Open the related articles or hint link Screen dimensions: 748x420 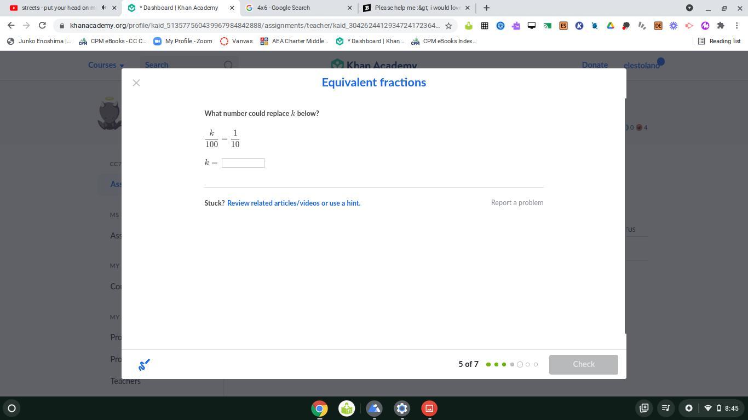(294, 203)
